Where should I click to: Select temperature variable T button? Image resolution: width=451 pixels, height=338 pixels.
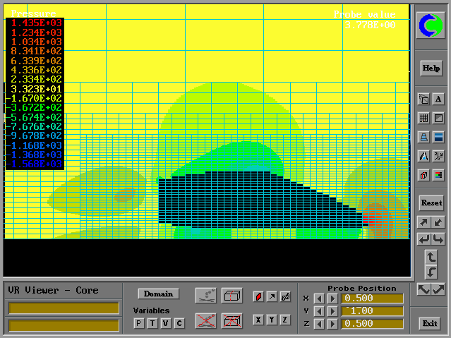pyautogui.click(x=152, y=323)
